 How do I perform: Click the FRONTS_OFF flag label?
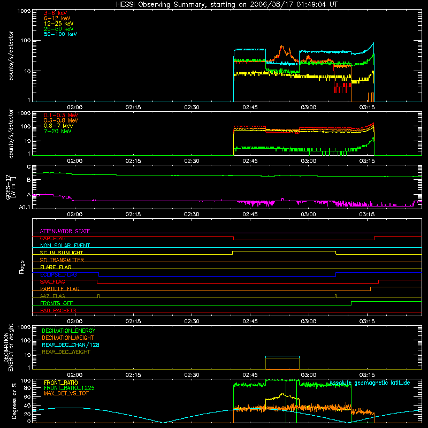(x=57, y=303)
